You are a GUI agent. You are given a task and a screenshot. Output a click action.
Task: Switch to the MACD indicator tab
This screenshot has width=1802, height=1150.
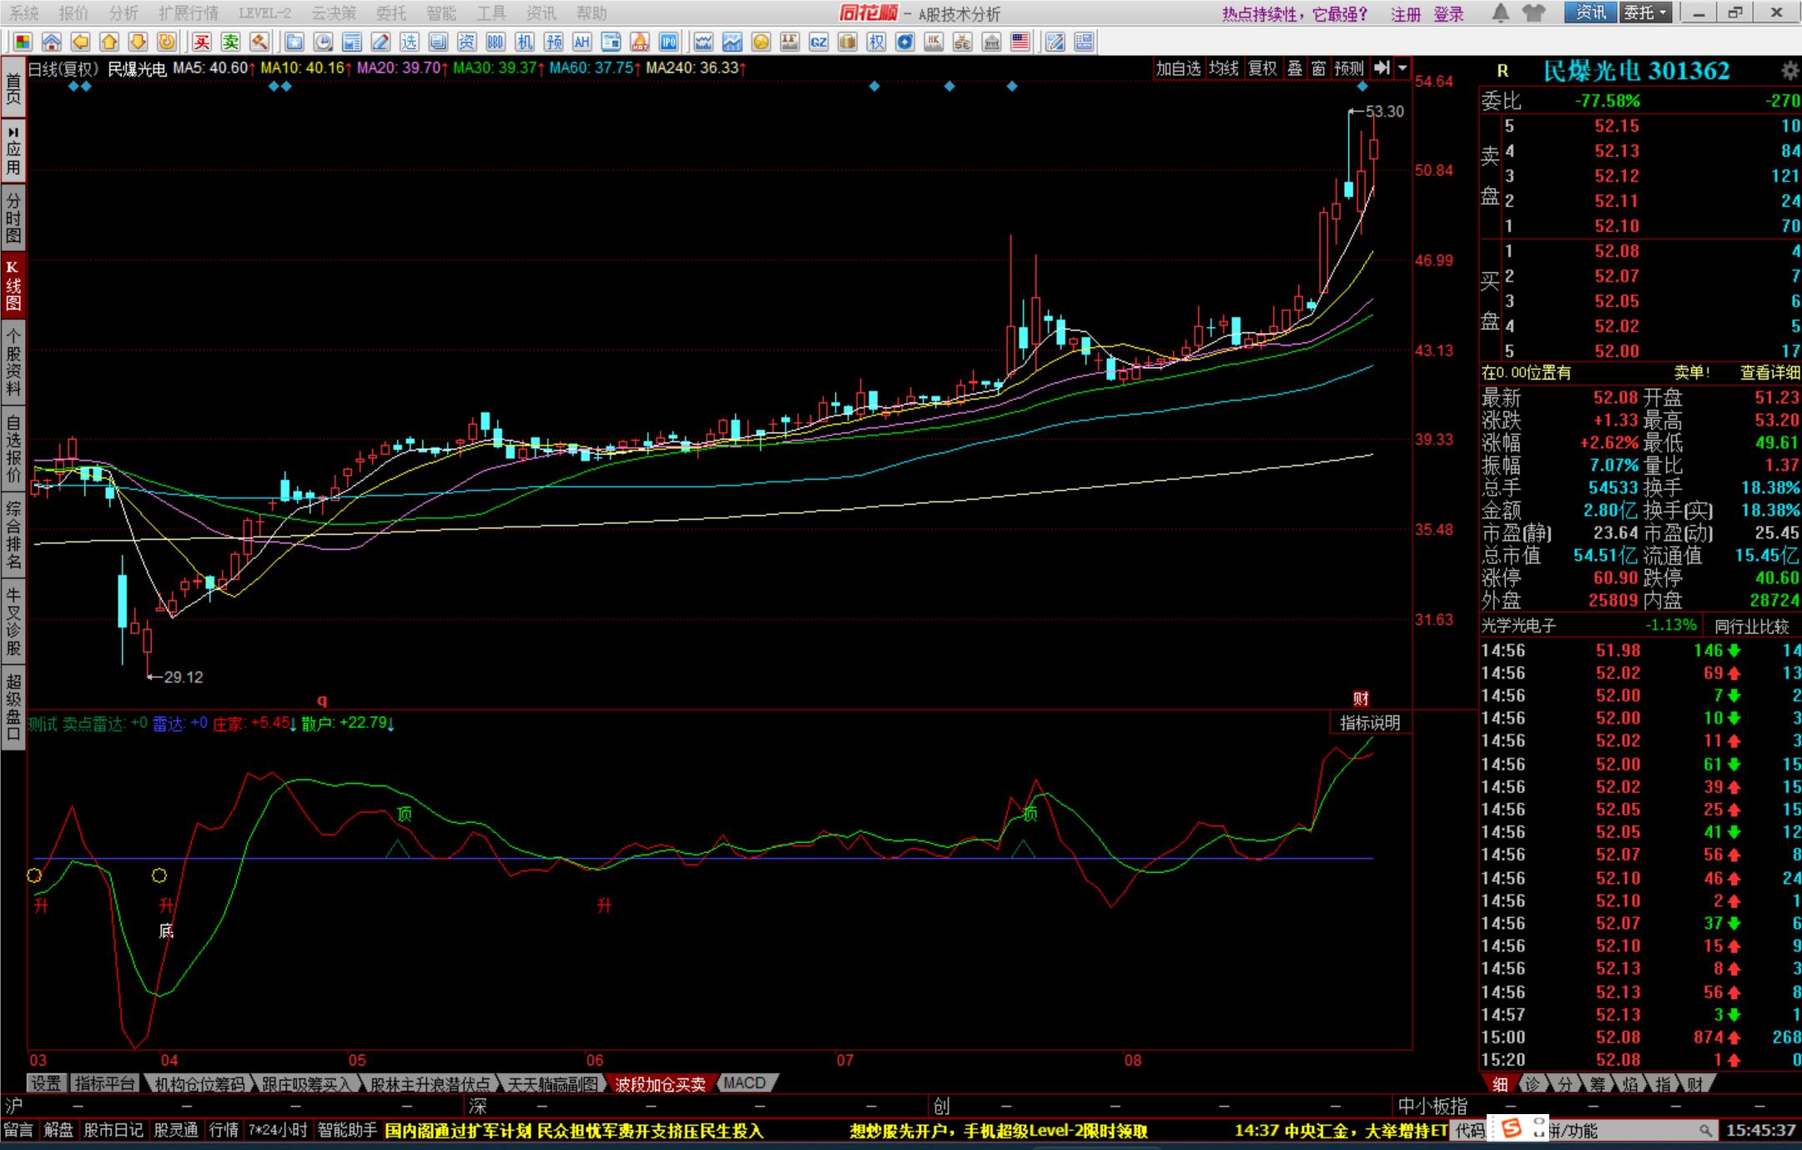(744, 1082)
